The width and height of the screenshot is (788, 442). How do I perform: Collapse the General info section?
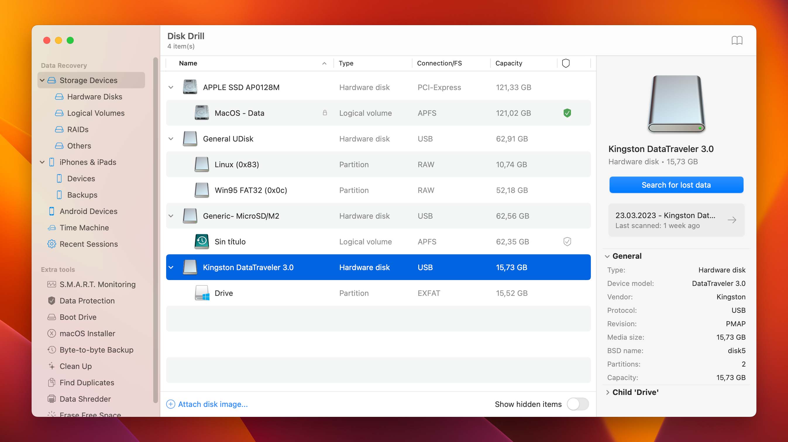(x=607, y=256)
